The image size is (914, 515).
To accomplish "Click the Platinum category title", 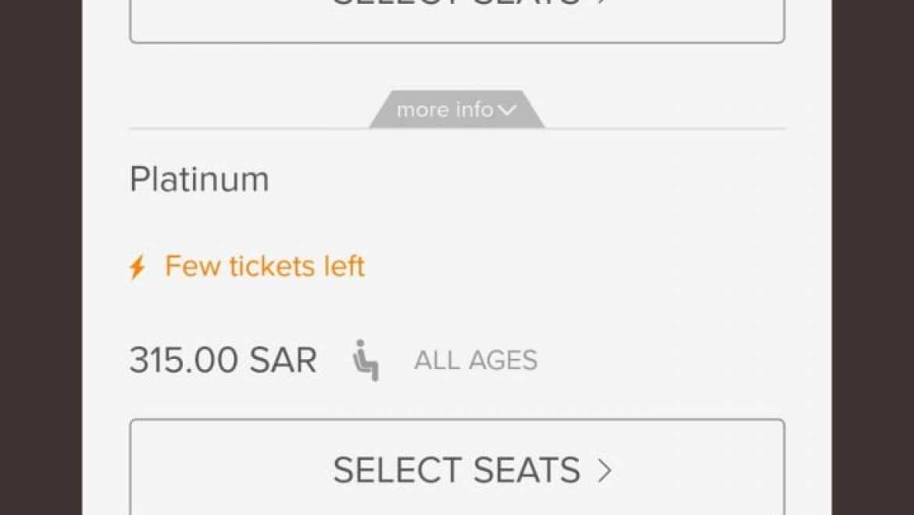I will tap(199, 179).
